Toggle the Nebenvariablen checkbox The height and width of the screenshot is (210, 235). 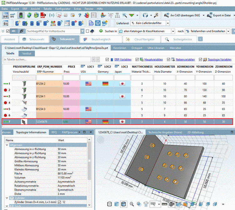tap(169, 59)
